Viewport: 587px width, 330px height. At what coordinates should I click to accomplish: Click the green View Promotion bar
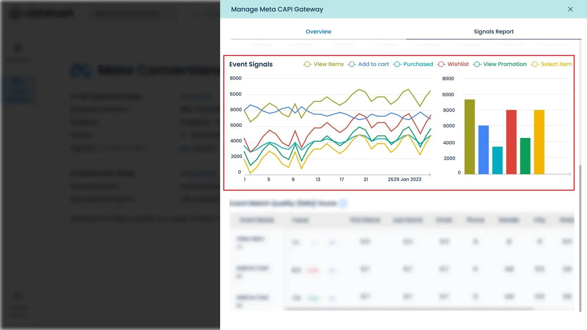(x=525, y=156)
